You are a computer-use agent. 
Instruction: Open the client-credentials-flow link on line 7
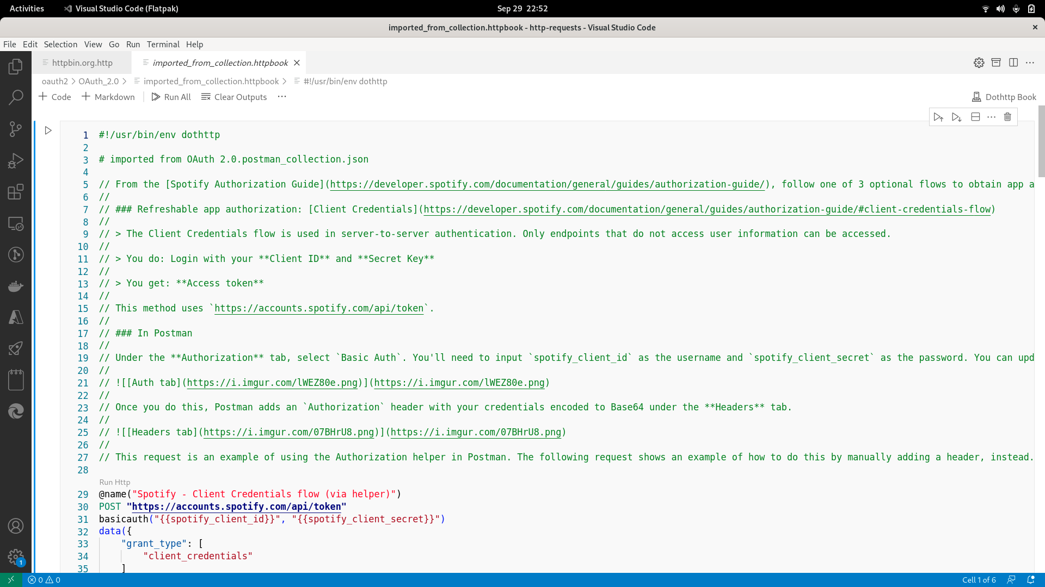point(707,209)
